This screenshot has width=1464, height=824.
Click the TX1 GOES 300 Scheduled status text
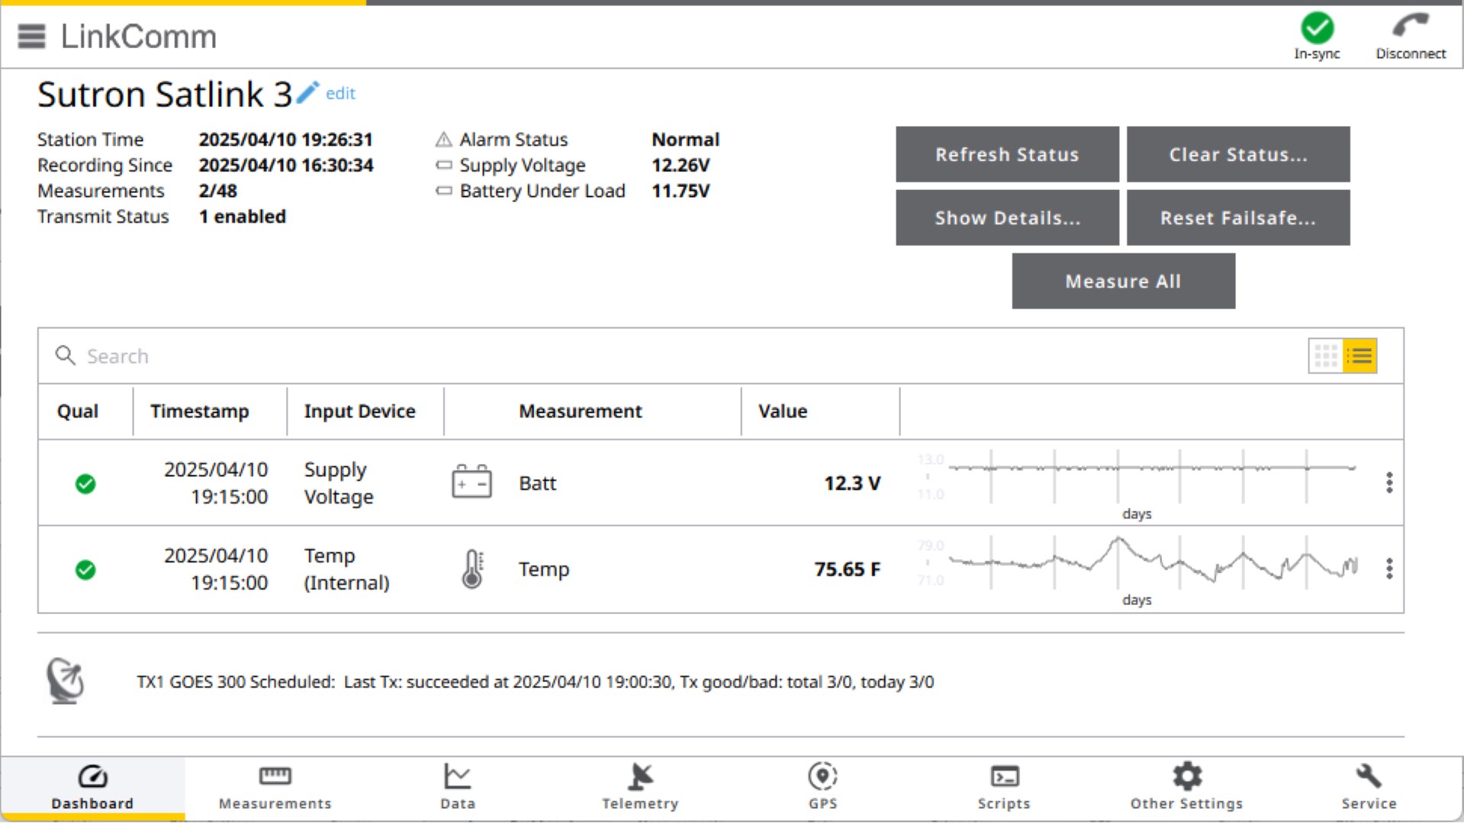(x=536, y=682)
